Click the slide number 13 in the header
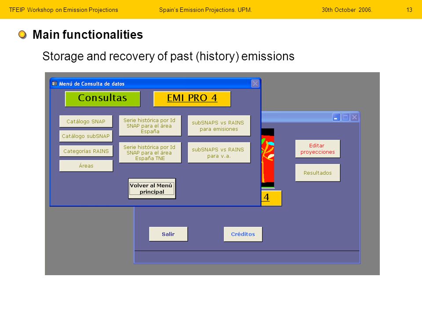 (x=409, y=10)
